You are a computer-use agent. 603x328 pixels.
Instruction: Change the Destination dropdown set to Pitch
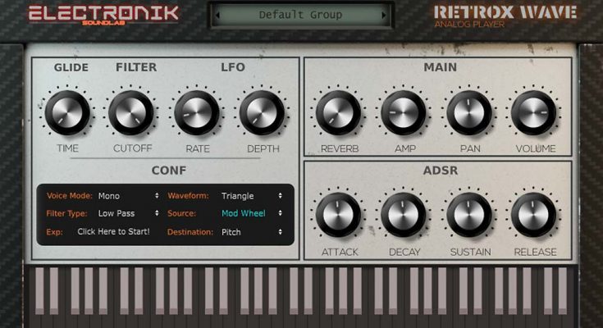pos(251,232)
